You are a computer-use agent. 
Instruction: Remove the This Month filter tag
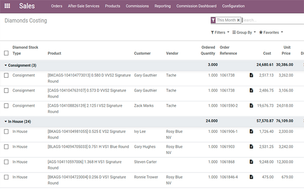tap(238, 20)
